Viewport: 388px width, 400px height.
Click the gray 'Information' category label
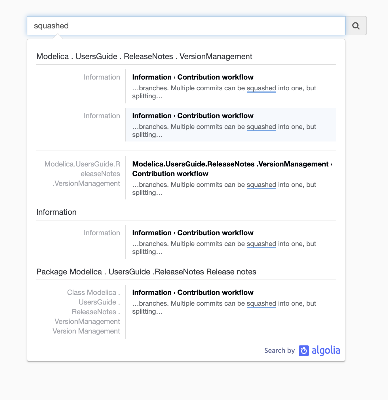[102, 77]
